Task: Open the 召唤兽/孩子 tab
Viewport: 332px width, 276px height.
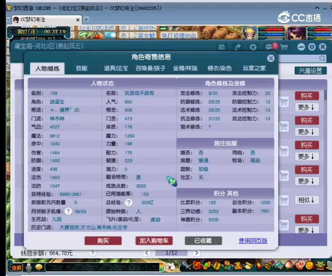Action: tap(150, 68)
